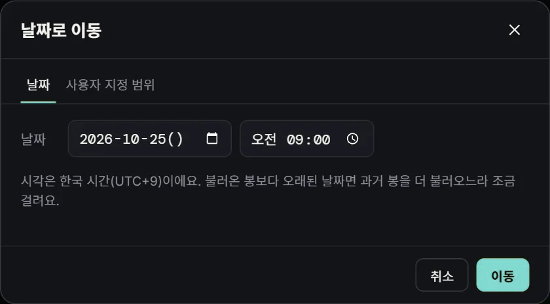550x304 pixels.
Task: Open the clock time picker icon
Action: (352, 139)
